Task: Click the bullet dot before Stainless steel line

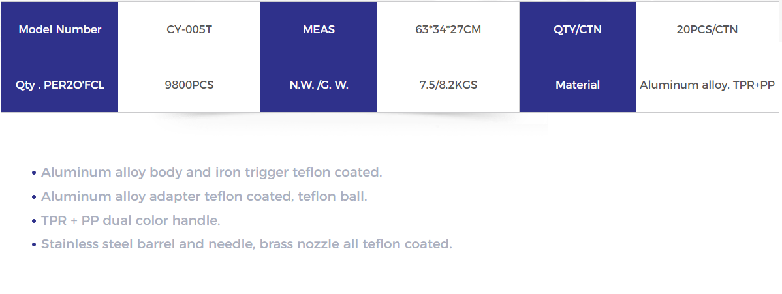Action: coord(34,245)
